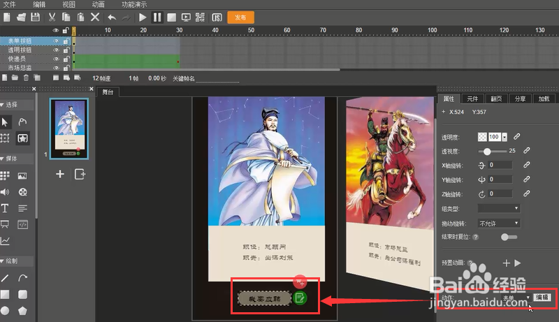
Task: Toggle lock on 快递员 layer
Action: click(66, 59)
